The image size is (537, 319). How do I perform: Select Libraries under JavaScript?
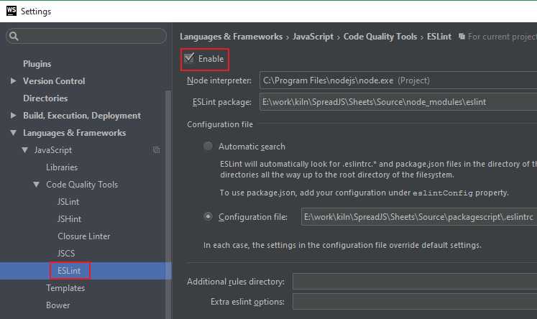point(62,167)
